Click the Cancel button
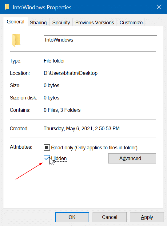 pos(109,217)
